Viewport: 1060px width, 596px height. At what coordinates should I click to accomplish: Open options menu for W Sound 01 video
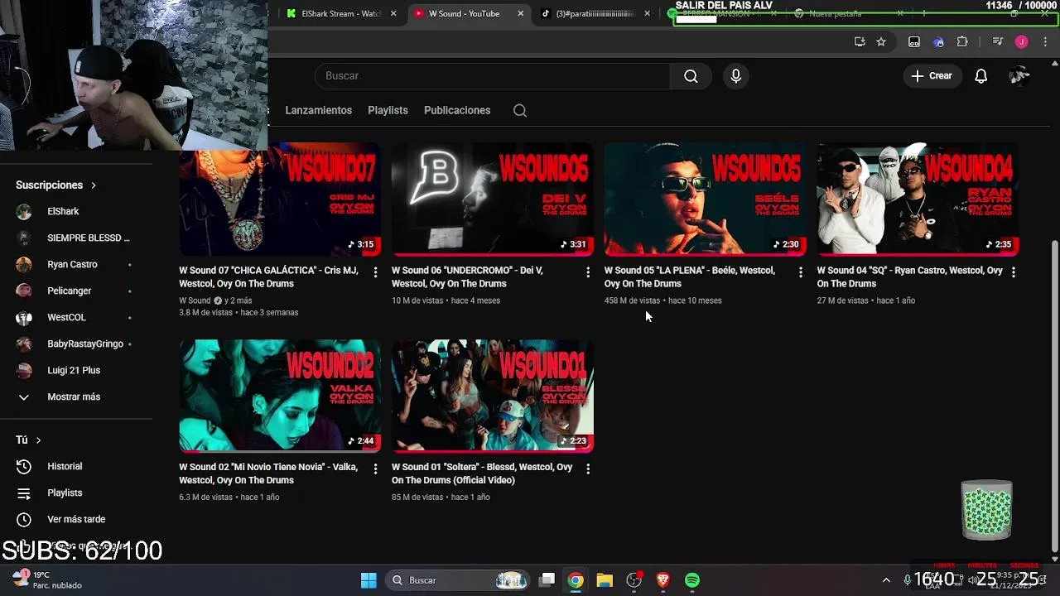[588, 469]
